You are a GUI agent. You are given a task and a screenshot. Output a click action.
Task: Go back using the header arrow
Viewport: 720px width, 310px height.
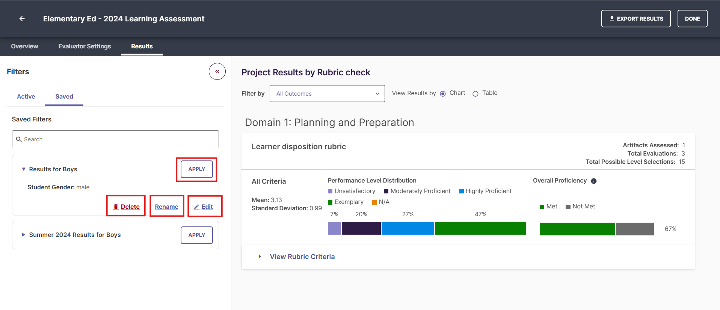[x=22, y=19]
